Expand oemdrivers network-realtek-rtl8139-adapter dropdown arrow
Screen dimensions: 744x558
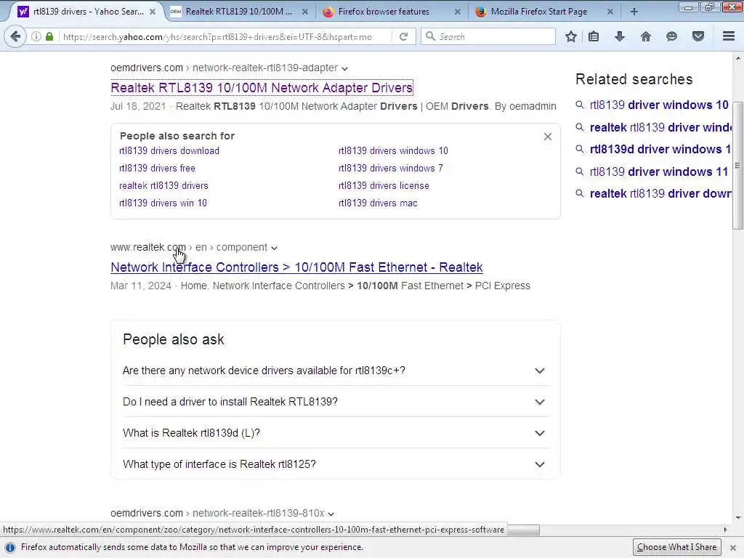click(x=344, y=69)
